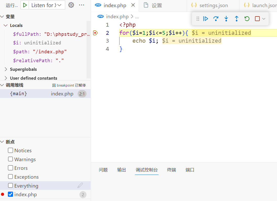Open launch.json via gear icon
This screenshot has height=201, width=277.
(71, 5)
